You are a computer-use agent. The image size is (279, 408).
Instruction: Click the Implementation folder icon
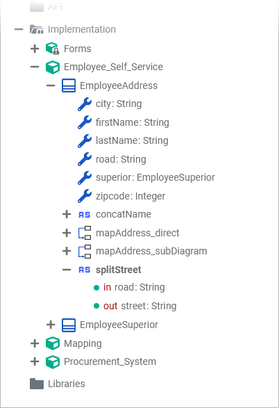click(x=36, y=29)
